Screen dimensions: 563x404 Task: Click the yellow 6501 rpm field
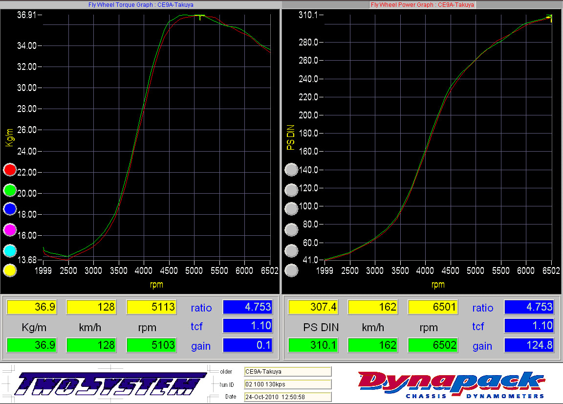click(x=433, y=307)
